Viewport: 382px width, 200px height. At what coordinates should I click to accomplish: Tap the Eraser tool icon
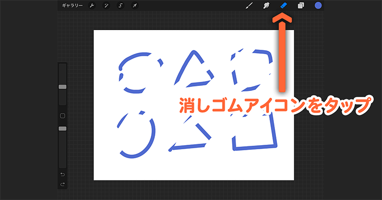point(283,6)
